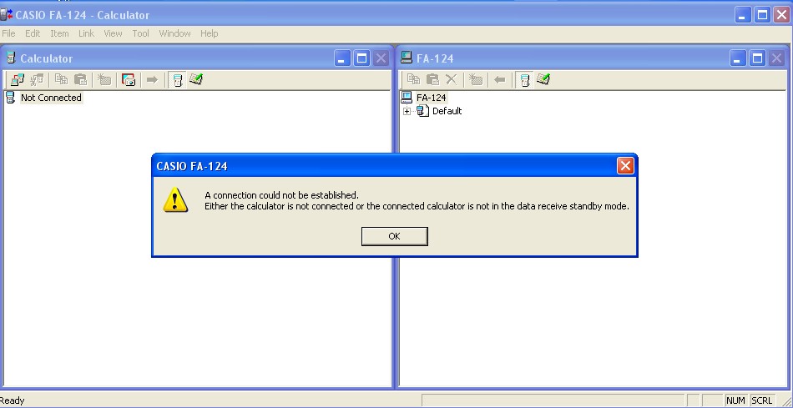Click the SCRL indicator in status bar

coord(761,400)
